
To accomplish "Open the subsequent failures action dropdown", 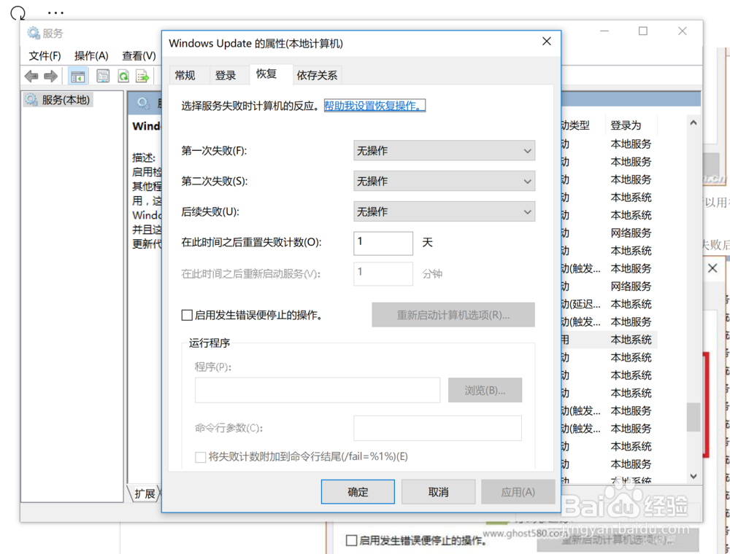I will tap(444, 212).
